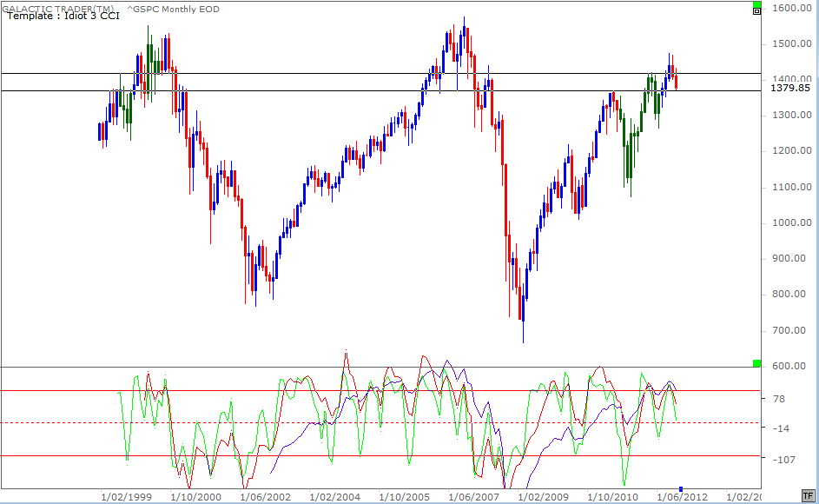Image resolution: width=819 pixels, height=504 pixels.
Task: Click the CCI axis value 78
Action: tap(779, 399)
